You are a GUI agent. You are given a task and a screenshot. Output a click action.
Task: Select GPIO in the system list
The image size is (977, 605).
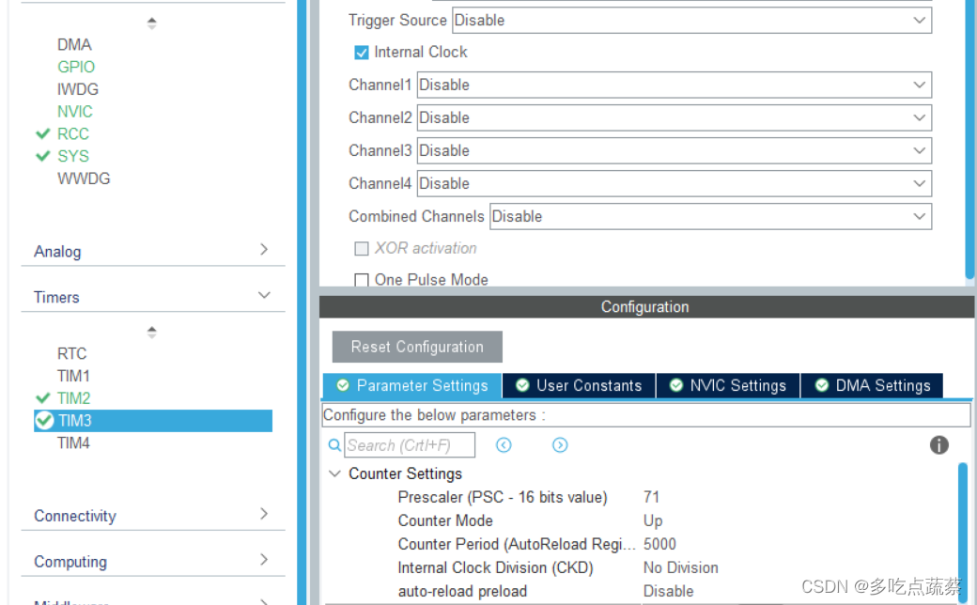click(76, 67)
